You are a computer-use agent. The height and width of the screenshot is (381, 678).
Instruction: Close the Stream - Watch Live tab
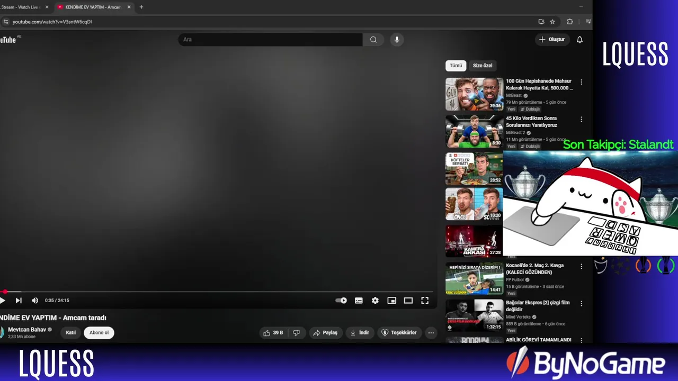pyautogui.click(x=47, y=7)
